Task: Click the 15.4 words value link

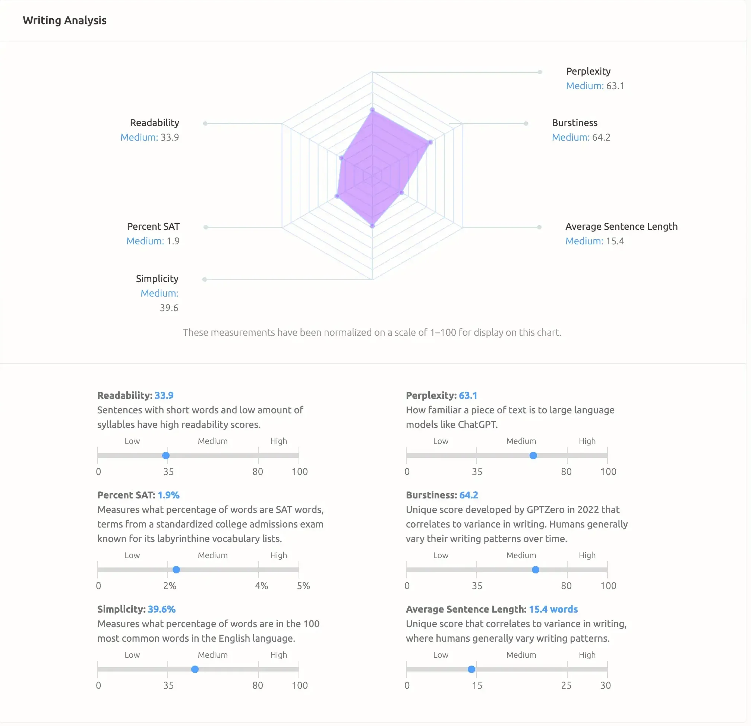Action: [x=553, y=609]
